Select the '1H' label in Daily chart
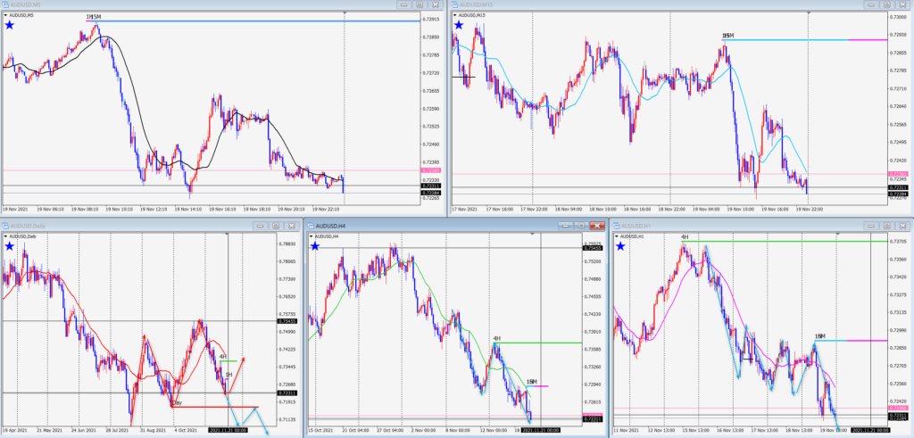The height and width of the screenshot is (438, 914). pos(228,374)
